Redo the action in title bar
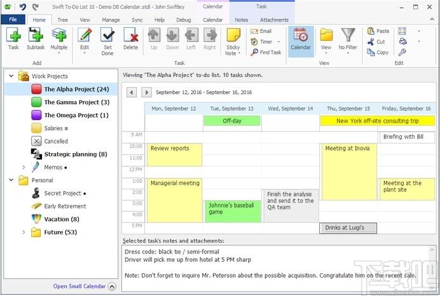This screenshot has width=440, height=296. coord(36,7)
